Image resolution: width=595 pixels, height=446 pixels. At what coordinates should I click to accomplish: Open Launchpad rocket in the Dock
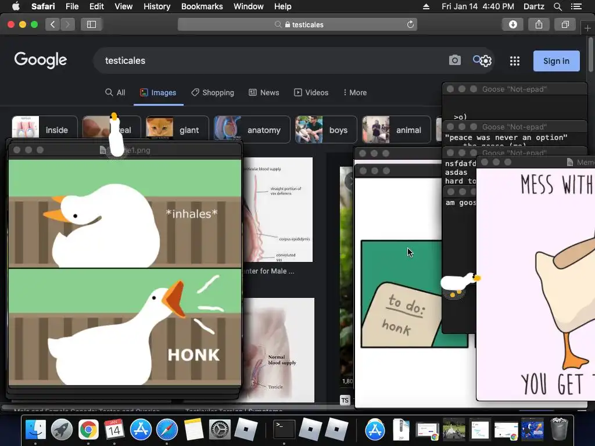[x=62, y=430]
